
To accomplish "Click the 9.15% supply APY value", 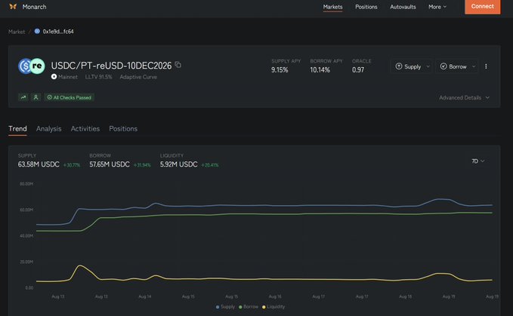I will [x=280, y=70].
